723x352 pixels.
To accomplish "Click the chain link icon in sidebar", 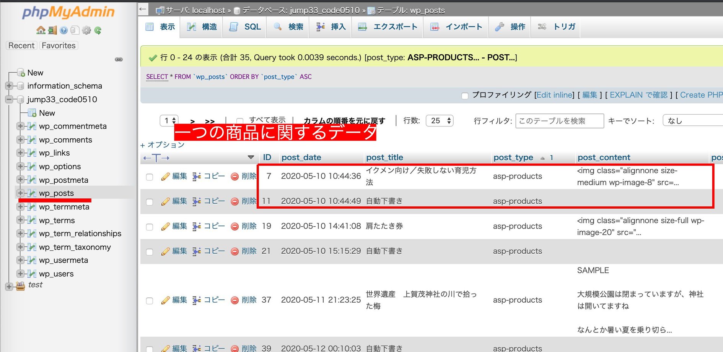I will 119,59.
